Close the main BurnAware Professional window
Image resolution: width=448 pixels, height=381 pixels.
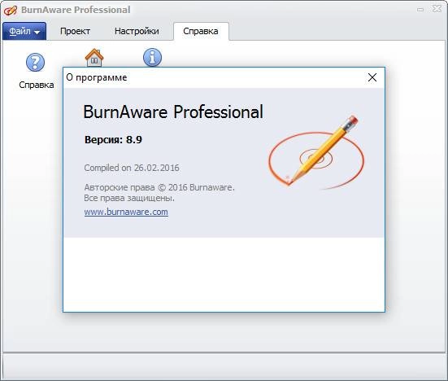(437, 9)
